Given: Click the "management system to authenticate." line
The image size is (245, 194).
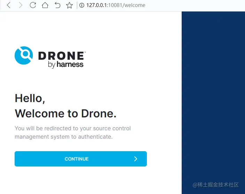Looking at the screenshot, I should point(64,137).
